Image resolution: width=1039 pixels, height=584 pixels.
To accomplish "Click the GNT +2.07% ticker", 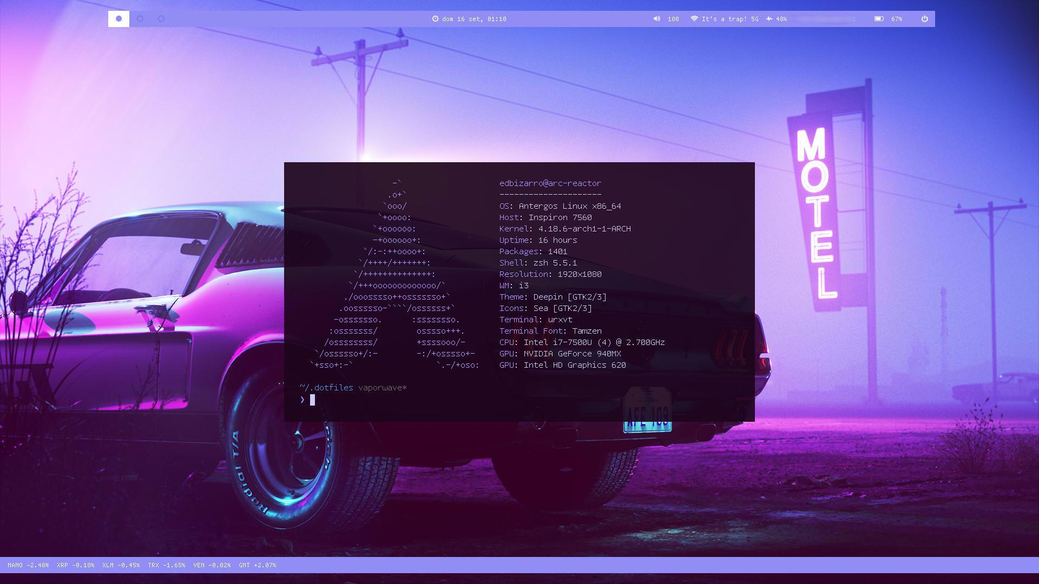I will click(257, 565).
